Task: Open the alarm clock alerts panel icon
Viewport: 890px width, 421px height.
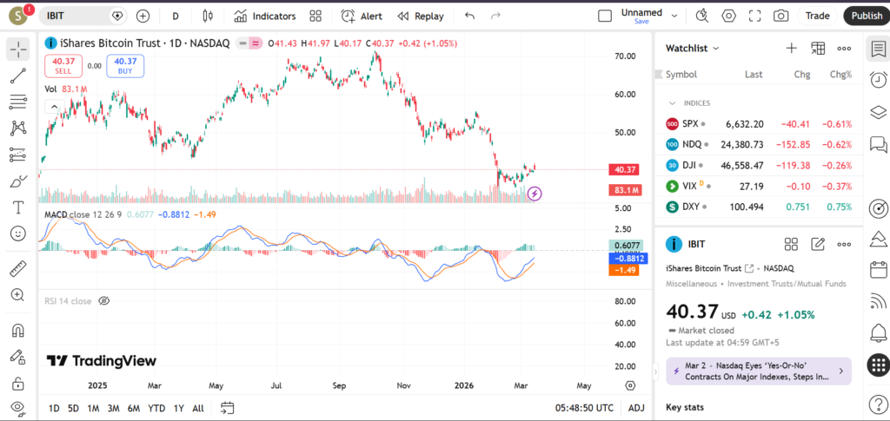Action: point(878,78)
